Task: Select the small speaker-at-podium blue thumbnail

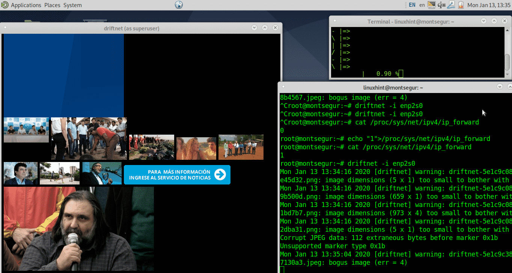Action: [x=102, y=173]
